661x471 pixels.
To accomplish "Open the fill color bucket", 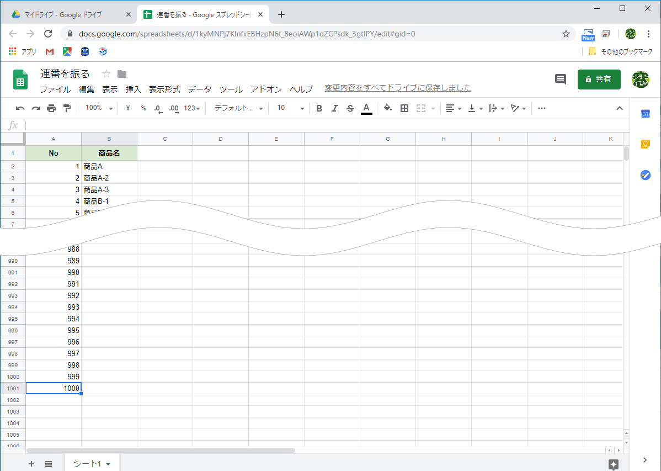I will [388, 108].
